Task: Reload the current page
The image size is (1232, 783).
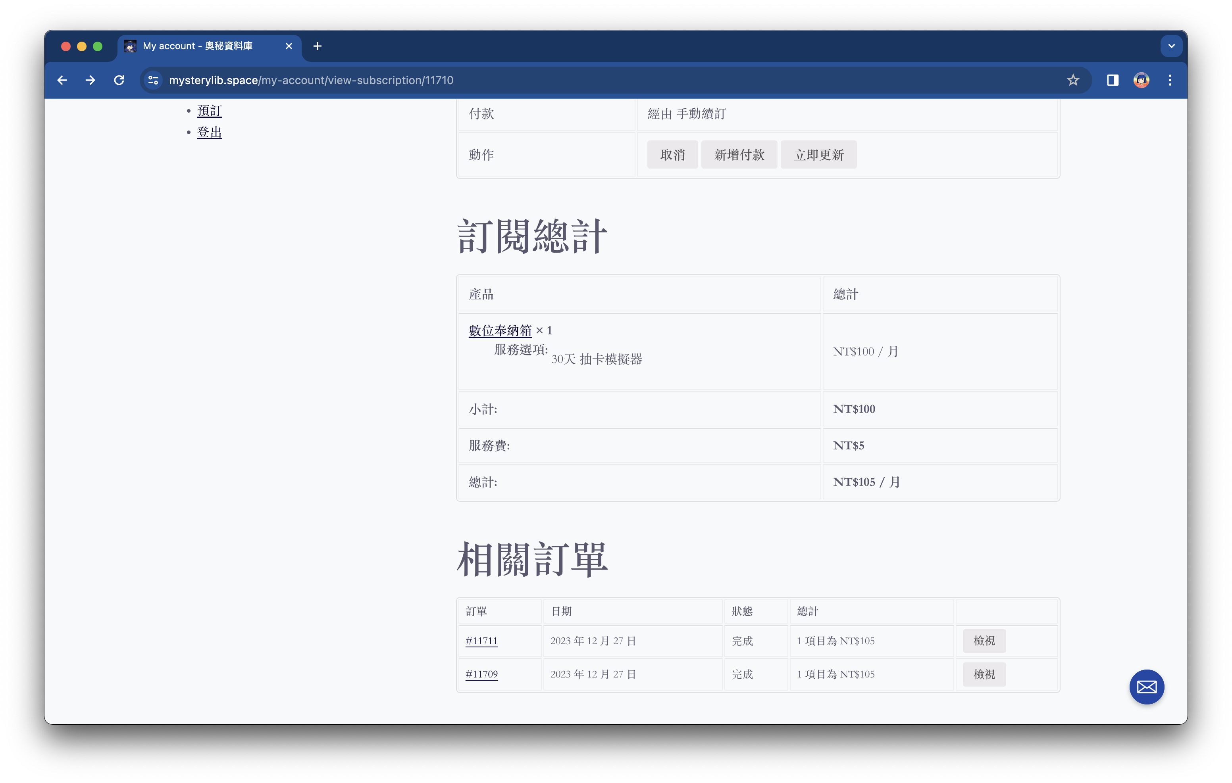Action: (119, 80)
